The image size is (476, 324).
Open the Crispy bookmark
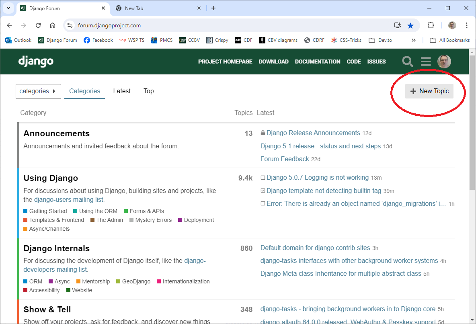pos(217,40)
